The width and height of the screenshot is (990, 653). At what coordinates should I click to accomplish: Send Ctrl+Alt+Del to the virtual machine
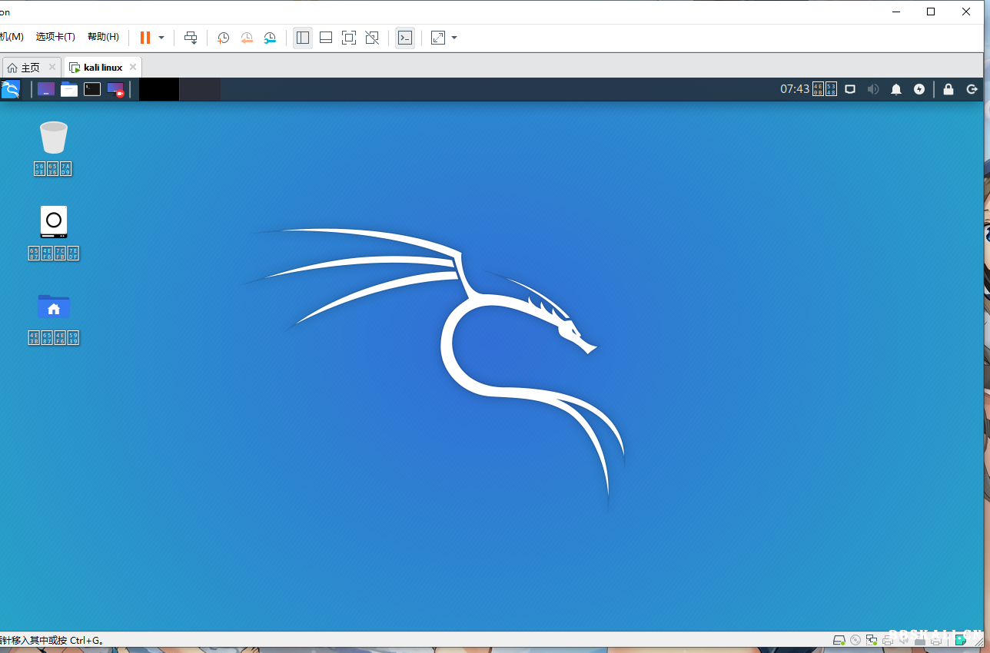coord(191,38)
